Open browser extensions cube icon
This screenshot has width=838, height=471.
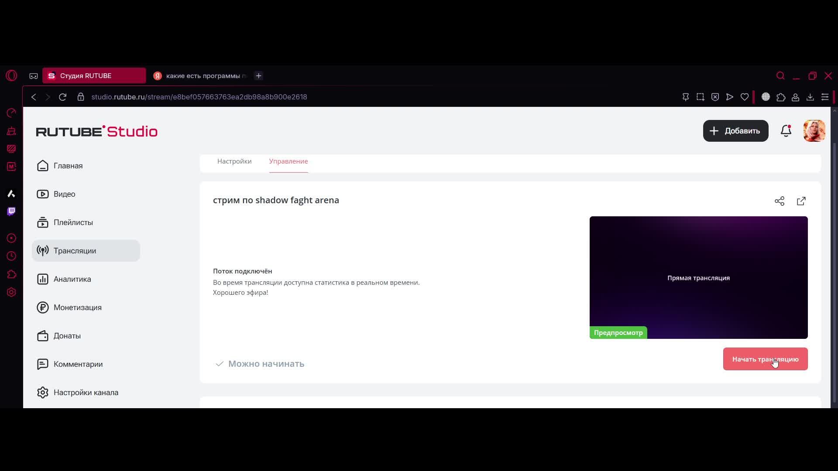[781, 97]
